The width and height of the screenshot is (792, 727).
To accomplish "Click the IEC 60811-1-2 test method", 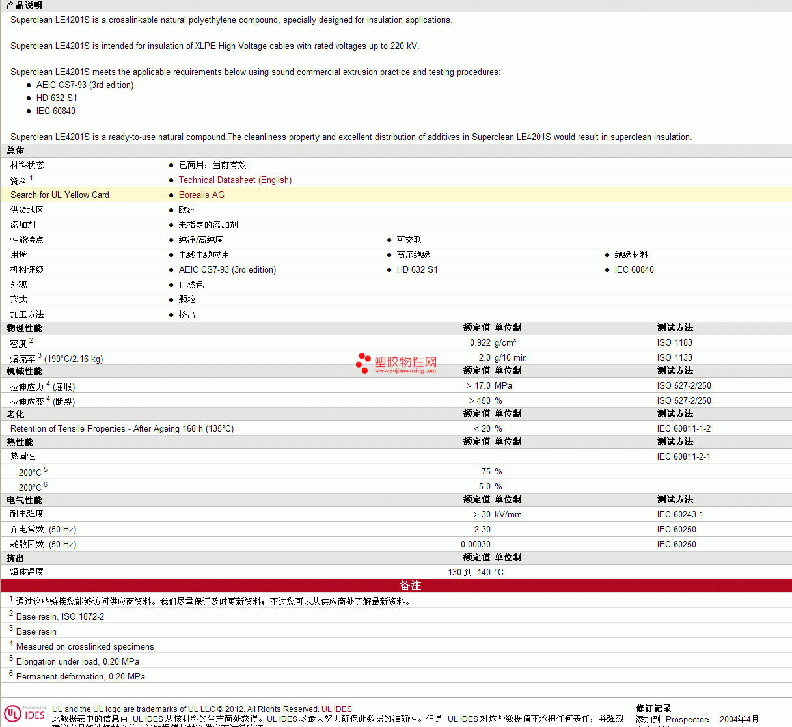I will 684,429.
